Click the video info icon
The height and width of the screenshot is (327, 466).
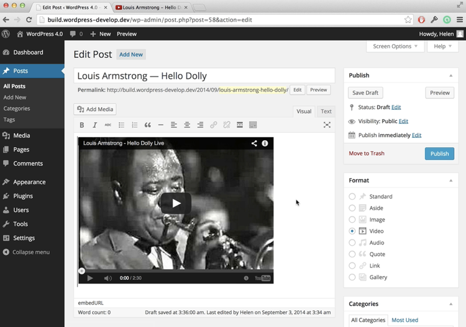(x=265, y=143)
